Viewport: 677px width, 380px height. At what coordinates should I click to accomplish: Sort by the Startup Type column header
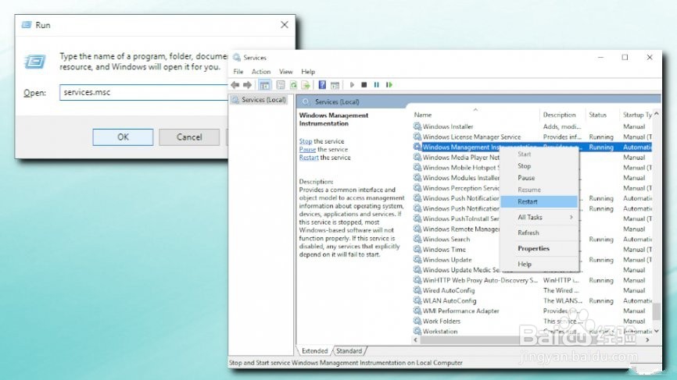point(636,115)
